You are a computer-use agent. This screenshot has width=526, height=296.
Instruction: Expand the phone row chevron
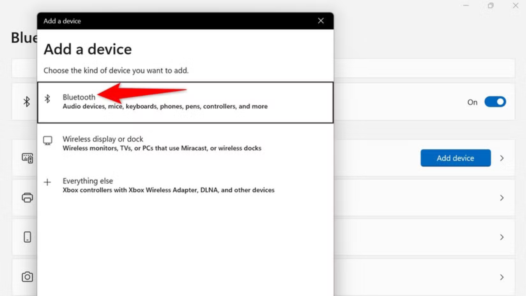pos(502,237)
